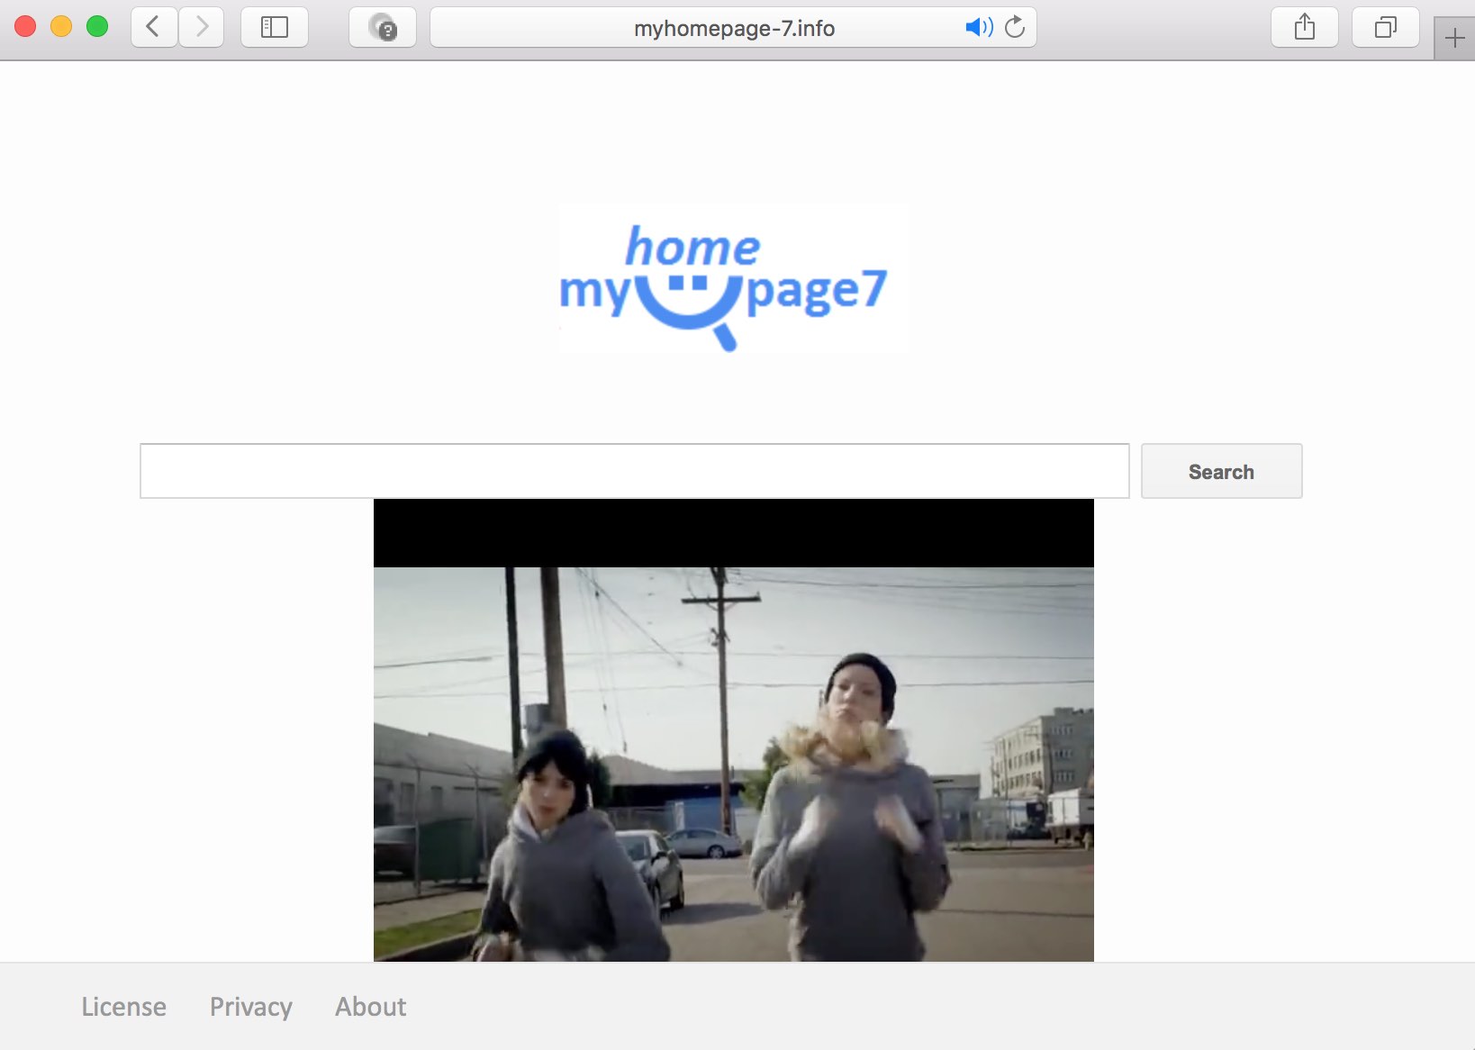Open the Privacy link in footer
This screenshot has height=1050, width=1475.
click(250, 1006)
